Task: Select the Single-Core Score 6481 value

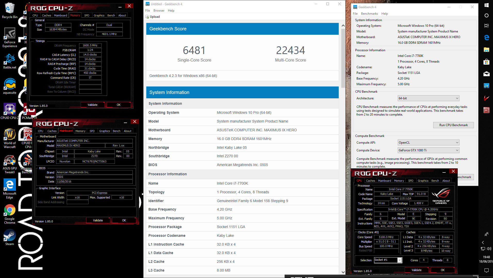Action: pos(194,50)
